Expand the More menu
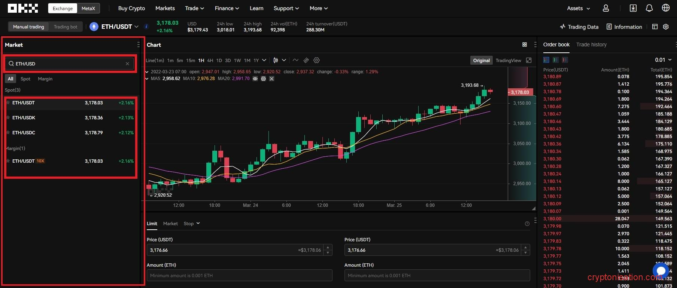This screenshot has height=288, width=677. tap(319, 8)
